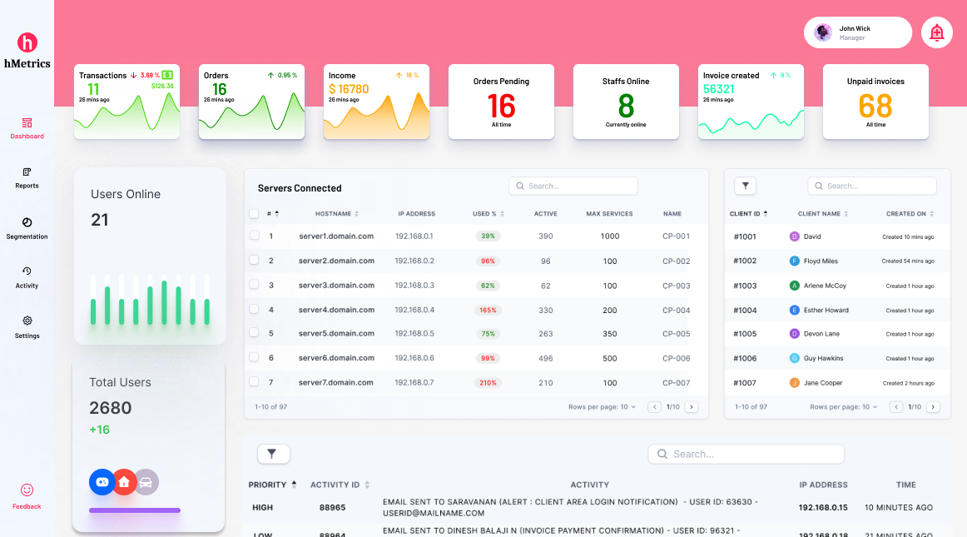Select the checkbox for server4.domain.com
The height and width of the screenshot is (537, 967).
click(255, 310)
